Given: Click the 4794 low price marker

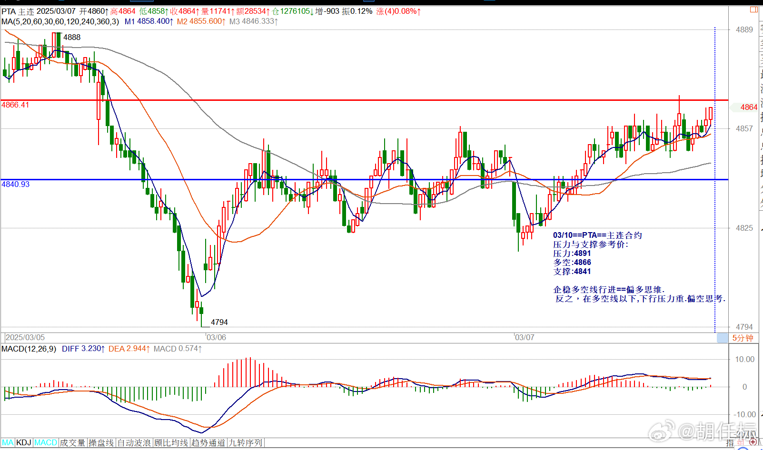Looking at the screenshot, I should tap(219, 322).
